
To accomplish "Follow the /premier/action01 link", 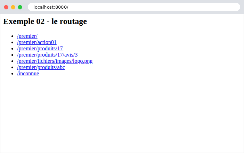I will [x=37, y=42].
